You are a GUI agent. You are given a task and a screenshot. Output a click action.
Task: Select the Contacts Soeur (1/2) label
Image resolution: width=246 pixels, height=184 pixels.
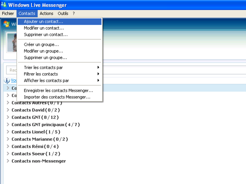coord(36,154)
